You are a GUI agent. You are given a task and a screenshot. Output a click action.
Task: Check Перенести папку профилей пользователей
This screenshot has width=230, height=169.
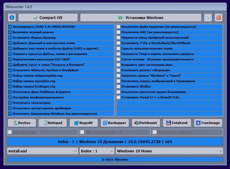119,37
